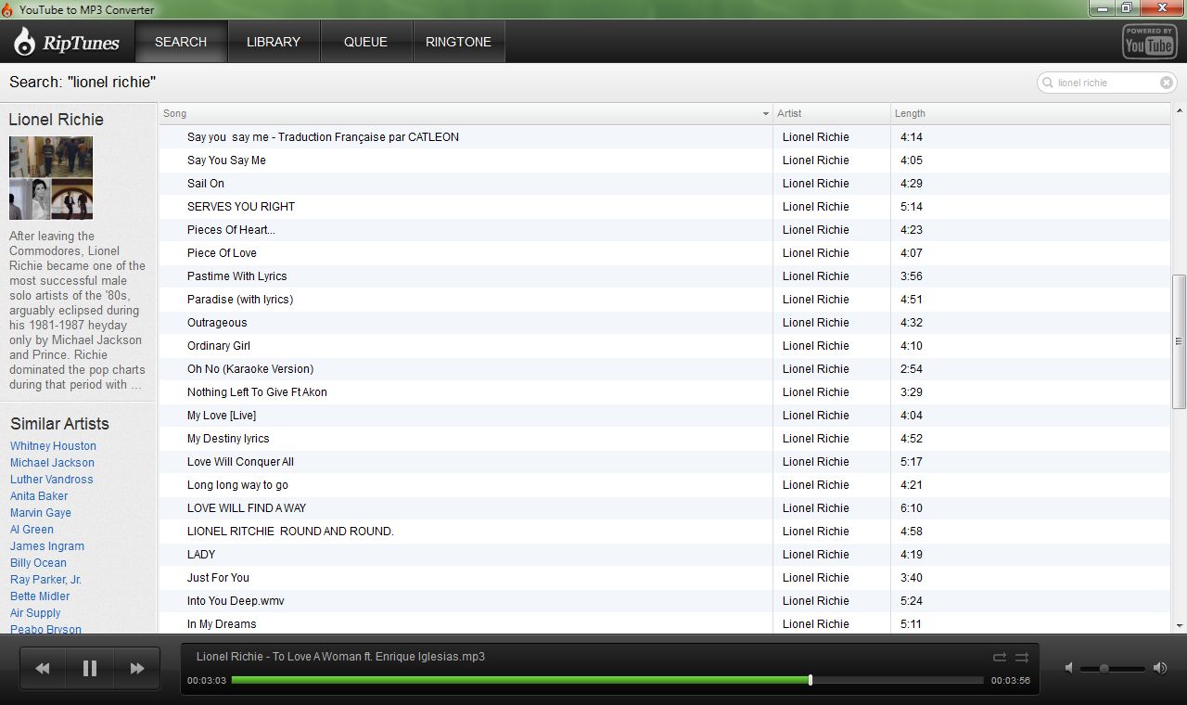Click the Lionel Richie heading in the sidebar
The width and height of the screenshot is (1187, 705).
click(x=57, y=120)
